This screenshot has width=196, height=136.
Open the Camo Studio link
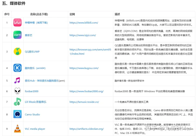click(x=32, y=115)
